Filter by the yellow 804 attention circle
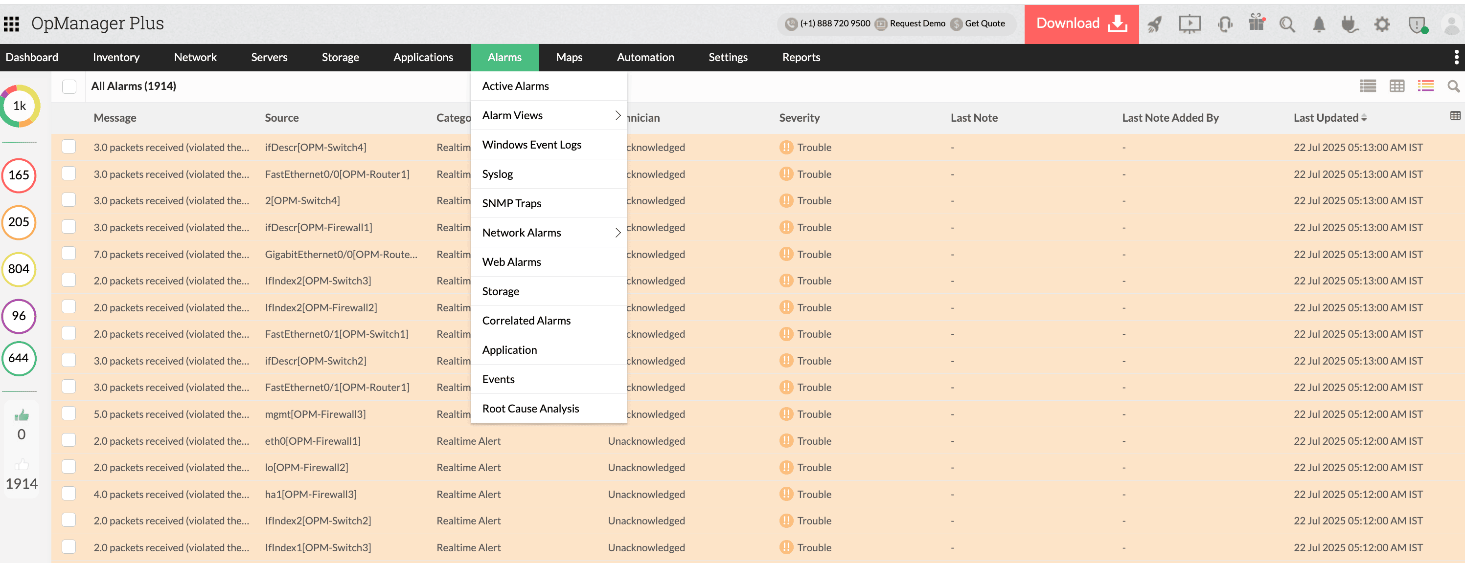Image resolution: width=1465 pixels, height=563 pixels. point(19,269)
